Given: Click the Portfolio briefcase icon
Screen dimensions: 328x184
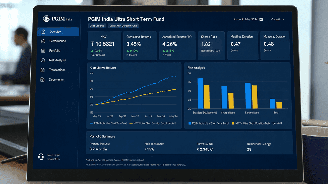Looking at the screenshot, I should 43,51.
